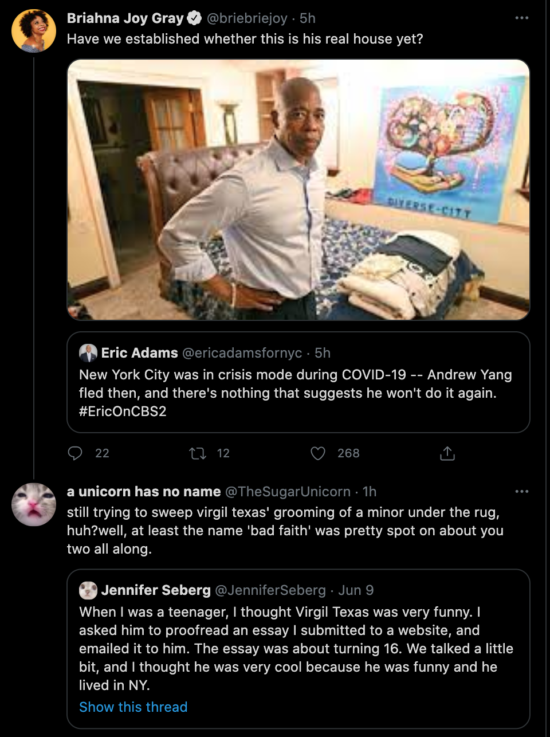Click the 5h timestamp on Briahna's tweet
Image resolution: width=550 pixels, height=737 pixels.
coord(308,18)
